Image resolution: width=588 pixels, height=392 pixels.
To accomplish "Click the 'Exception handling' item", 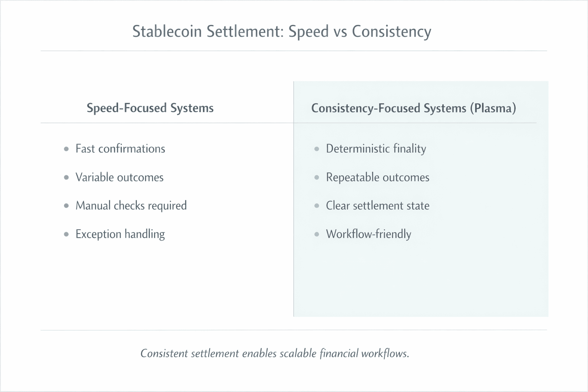I will coord(120,234).
